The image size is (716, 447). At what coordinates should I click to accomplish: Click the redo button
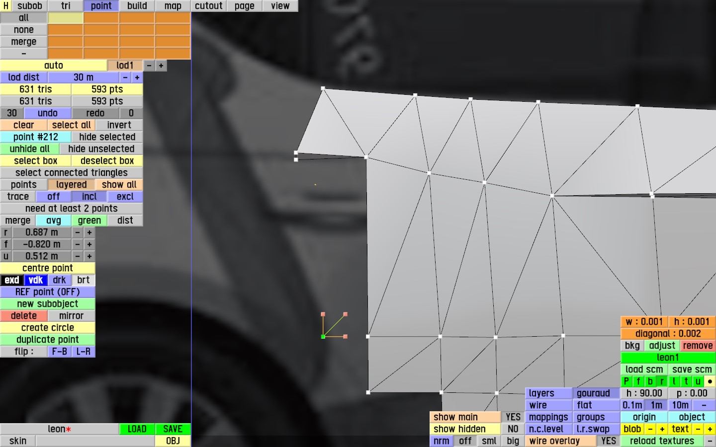click(x=95, y=113)
